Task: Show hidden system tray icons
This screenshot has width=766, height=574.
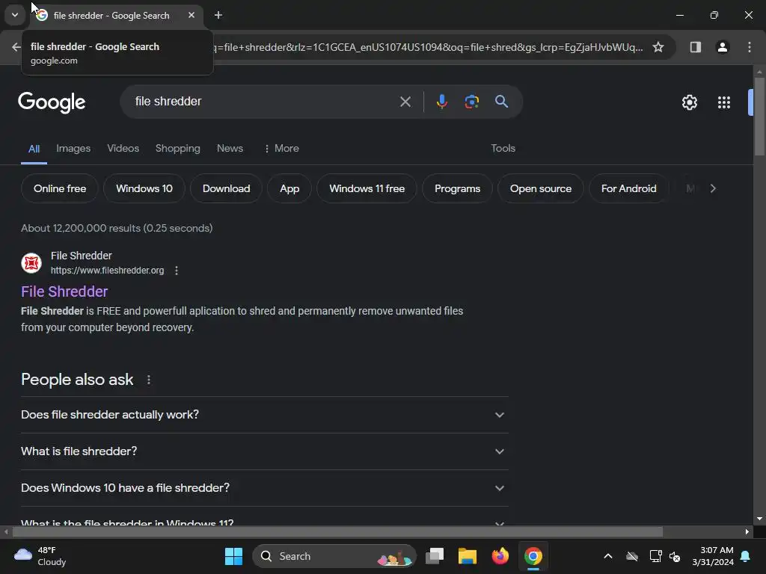Action: pos(607,556)
